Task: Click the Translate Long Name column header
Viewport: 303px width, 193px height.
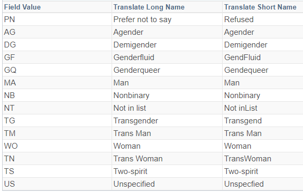Action: coord(167,7)
